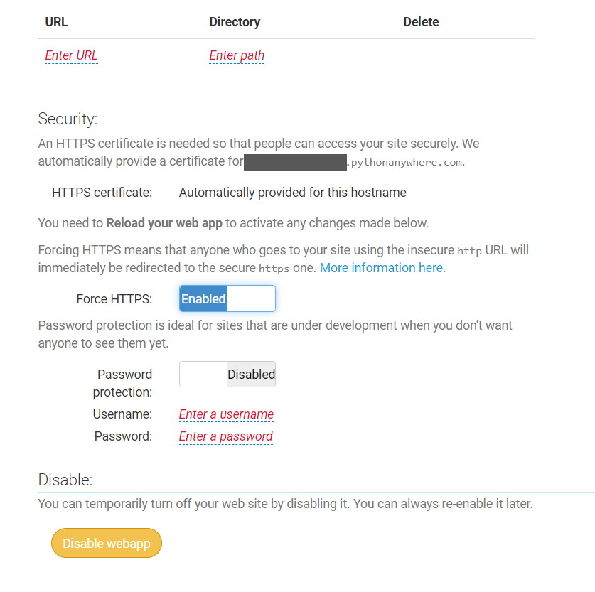Select Enter a username field

coord(226,414)
